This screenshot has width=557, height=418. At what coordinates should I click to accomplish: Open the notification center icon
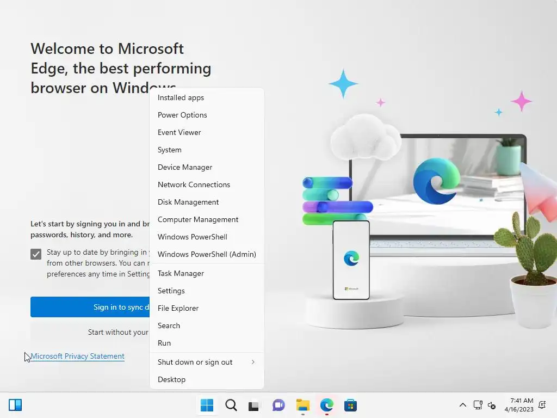click(x=542, y=405)
